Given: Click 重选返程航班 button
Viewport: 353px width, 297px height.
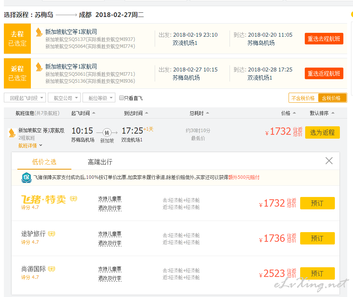Looking at the screenshot, I should [324, 73].
